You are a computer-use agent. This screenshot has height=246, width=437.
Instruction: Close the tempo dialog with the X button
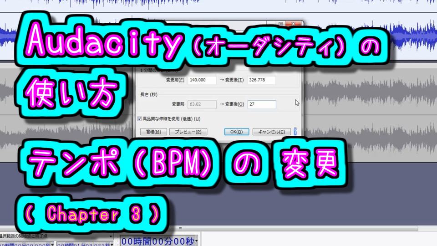point(293,24)
